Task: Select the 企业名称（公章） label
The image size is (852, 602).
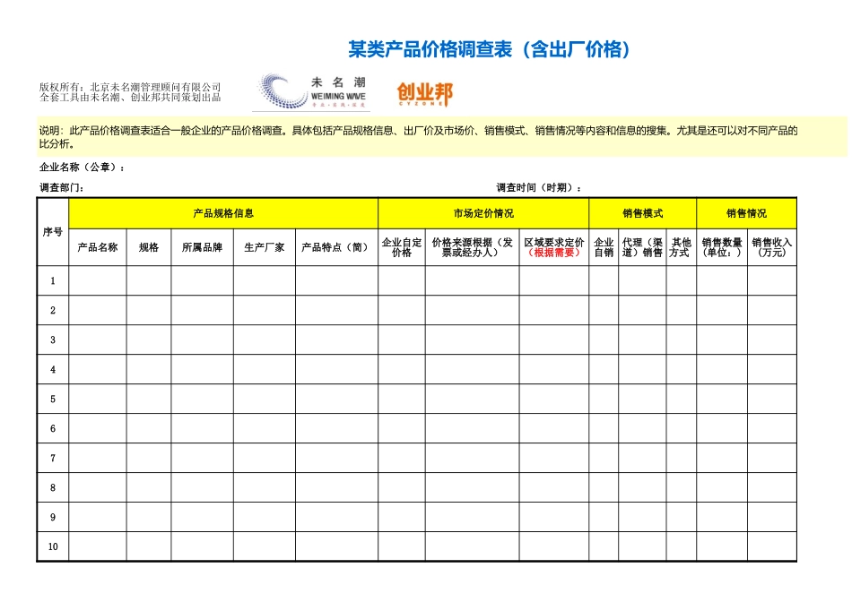Action: point(79,167)
